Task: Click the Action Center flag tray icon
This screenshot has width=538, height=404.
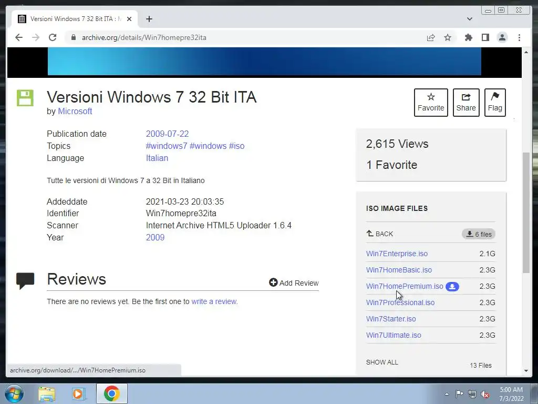Action: (459, 393)
